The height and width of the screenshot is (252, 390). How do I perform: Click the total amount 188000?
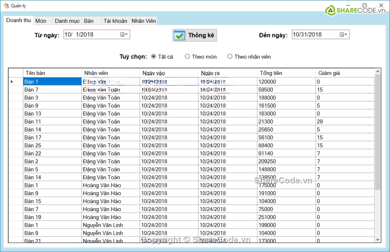pos(286,98)
